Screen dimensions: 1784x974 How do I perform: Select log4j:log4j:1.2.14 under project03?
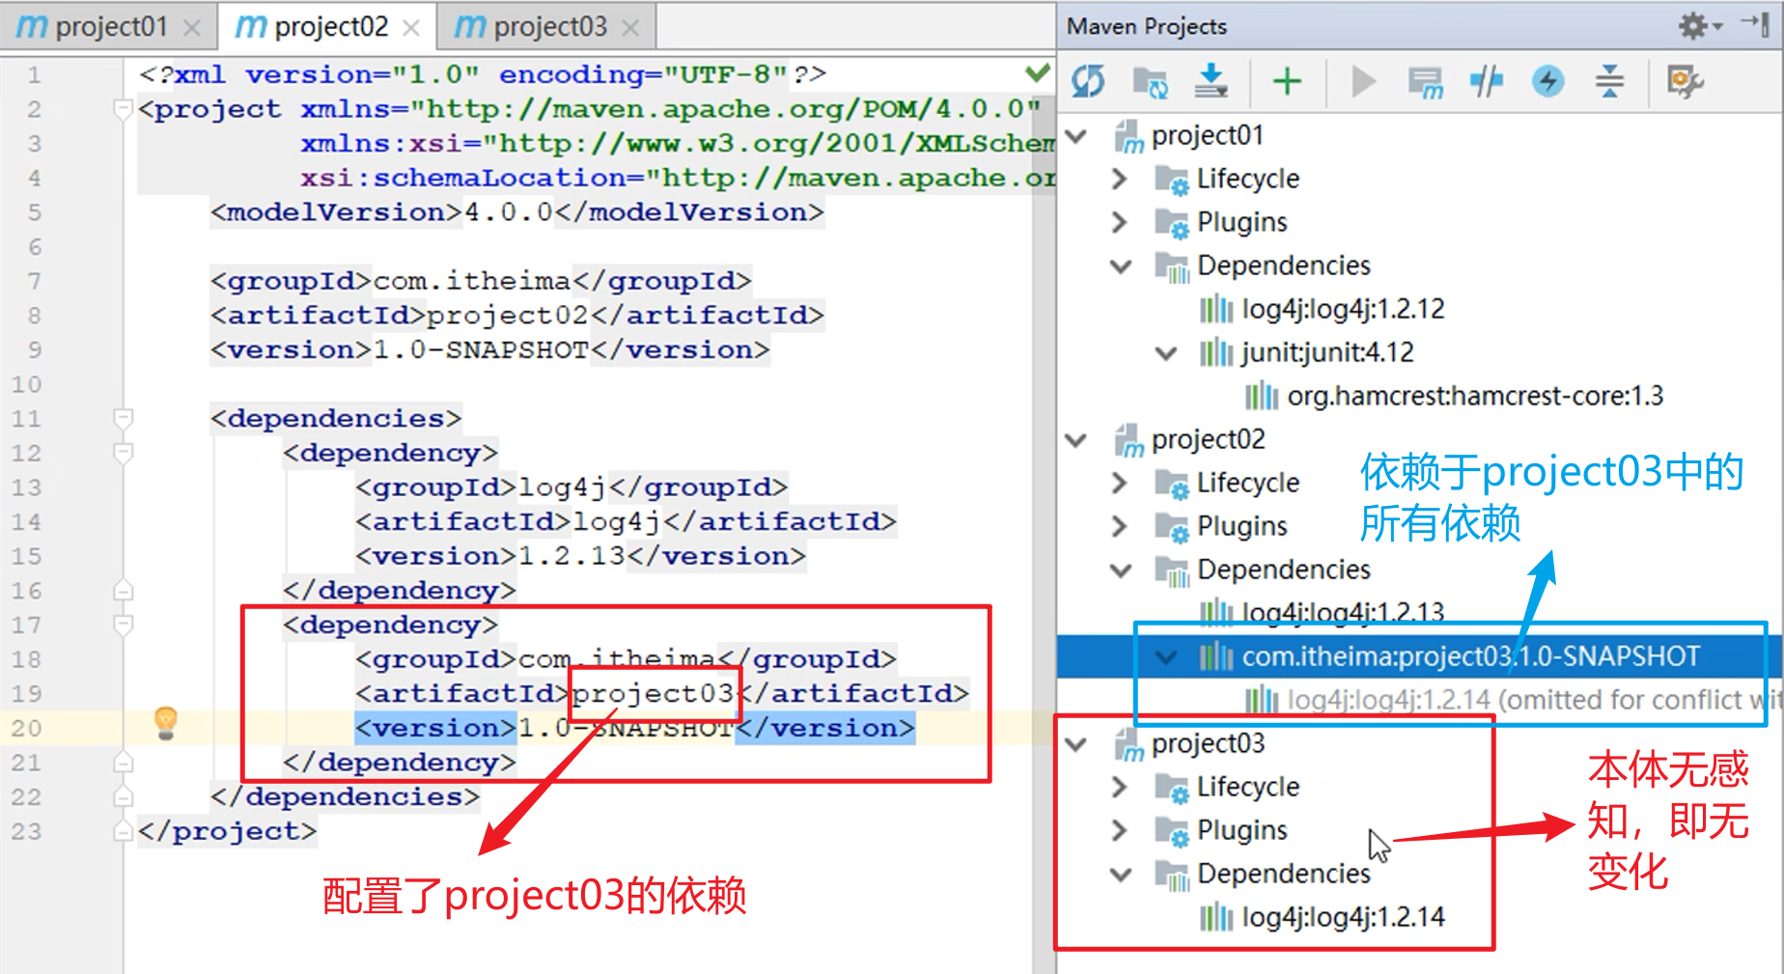1343,917
